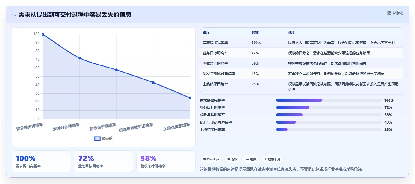Viewport: 415px width, 184px height.
Task: Open the 72% 业务目标明确率 KPI card
Action: pyautogui.click(x=104, y=161)
